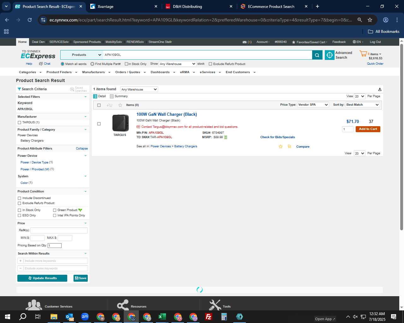The height and width of the screenshot is (323, 404).
Task: Open the shopping cart icon
Action: click(363, 54)
